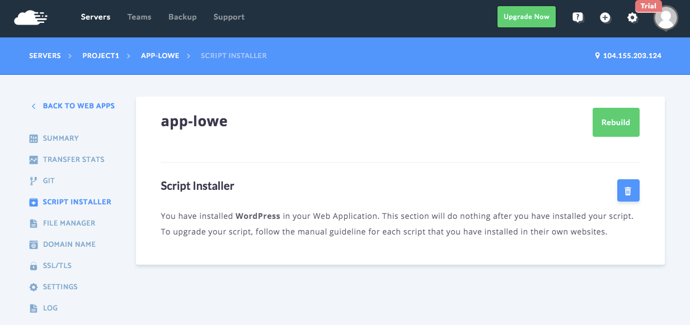Click the File Manager document icon
This screenshot has height=325, width=690.
34,223
